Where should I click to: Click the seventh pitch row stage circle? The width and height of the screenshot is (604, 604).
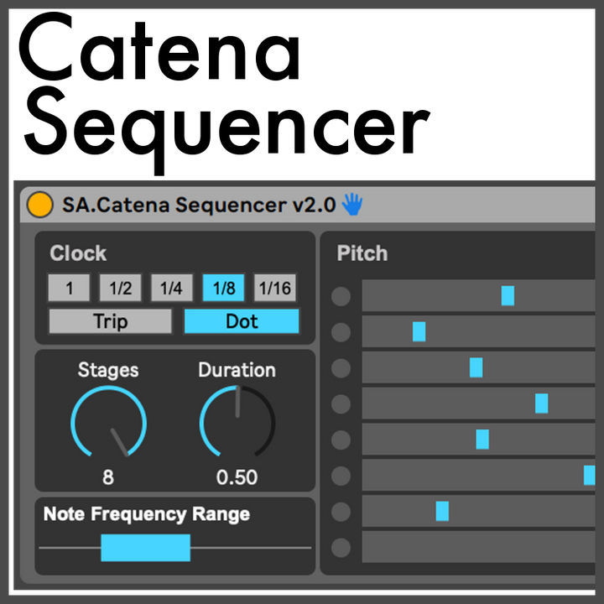pos(341,512)
